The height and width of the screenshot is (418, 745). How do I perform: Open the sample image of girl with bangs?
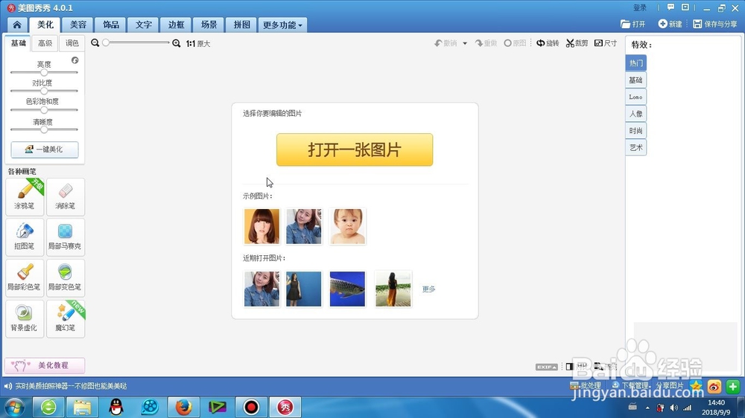[x=261, y=226]
